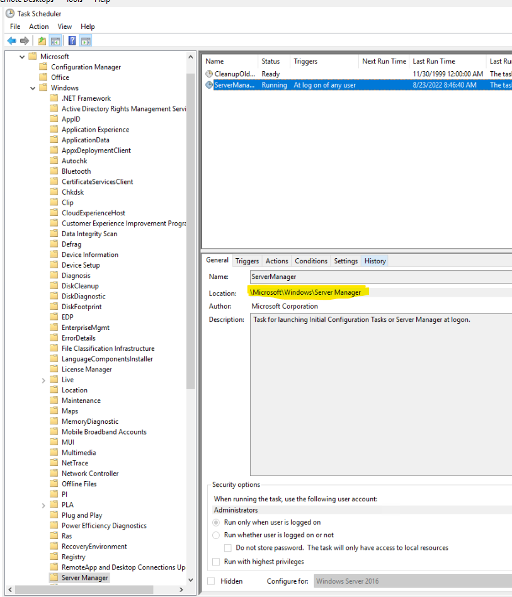Click the clock icon of the ServerManager task

click(209, 85)
